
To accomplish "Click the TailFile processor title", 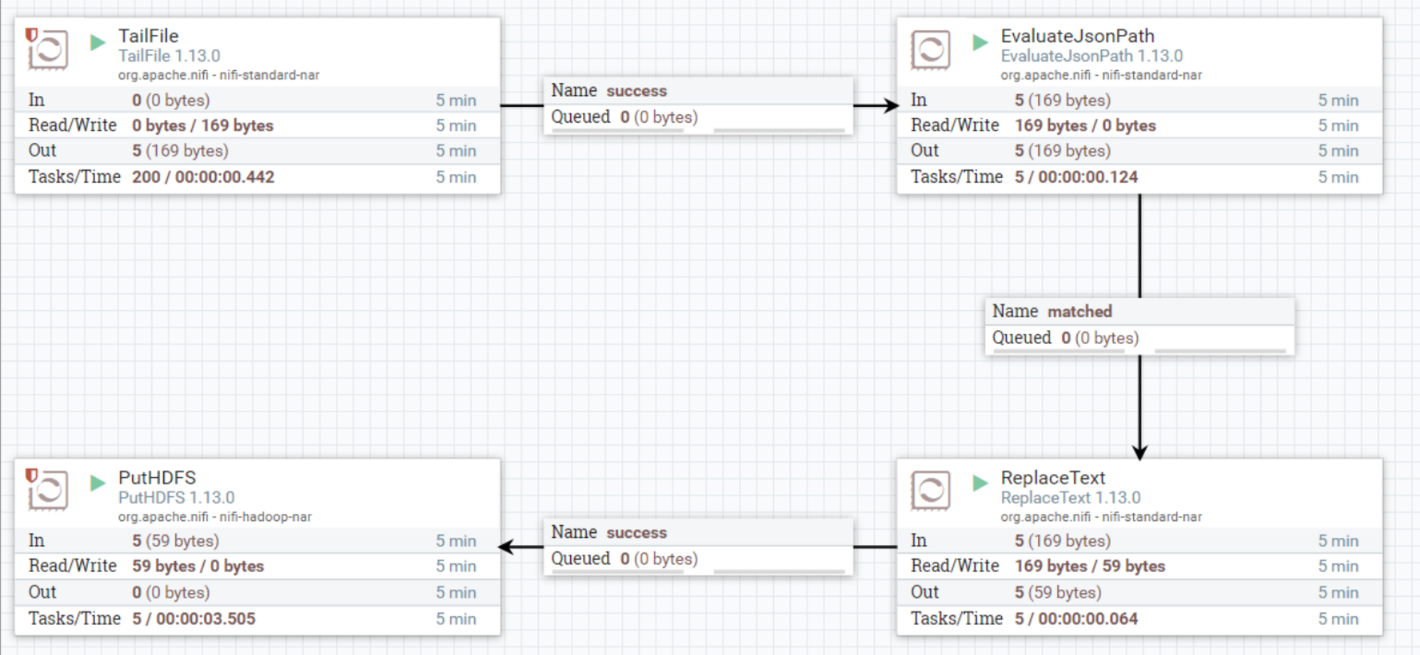I will 148,35.
